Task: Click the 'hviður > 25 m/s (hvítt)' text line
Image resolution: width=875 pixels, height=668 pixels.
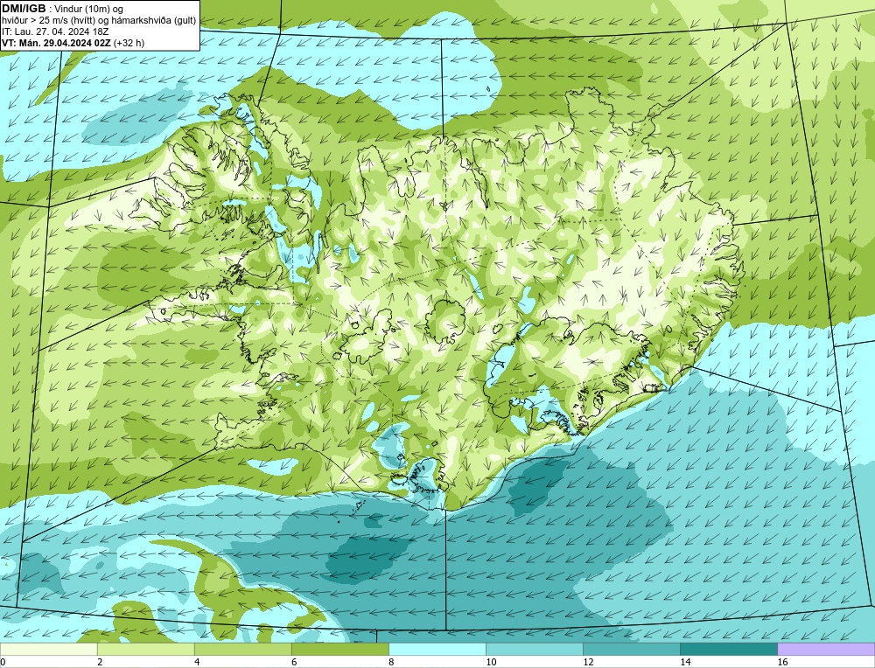Action: click(99, 21)
